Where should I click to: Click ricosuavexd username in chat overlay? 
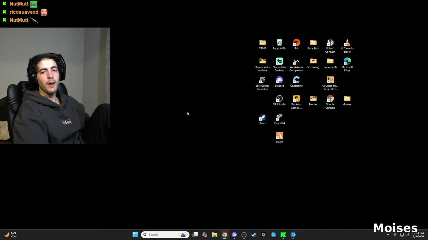(x=24, y=12)
